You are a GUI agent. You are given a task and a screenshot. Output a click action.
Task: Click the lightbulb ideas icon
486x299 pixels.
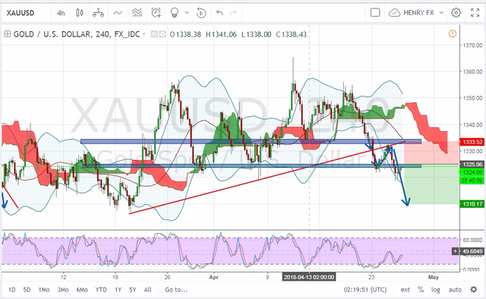175,13
